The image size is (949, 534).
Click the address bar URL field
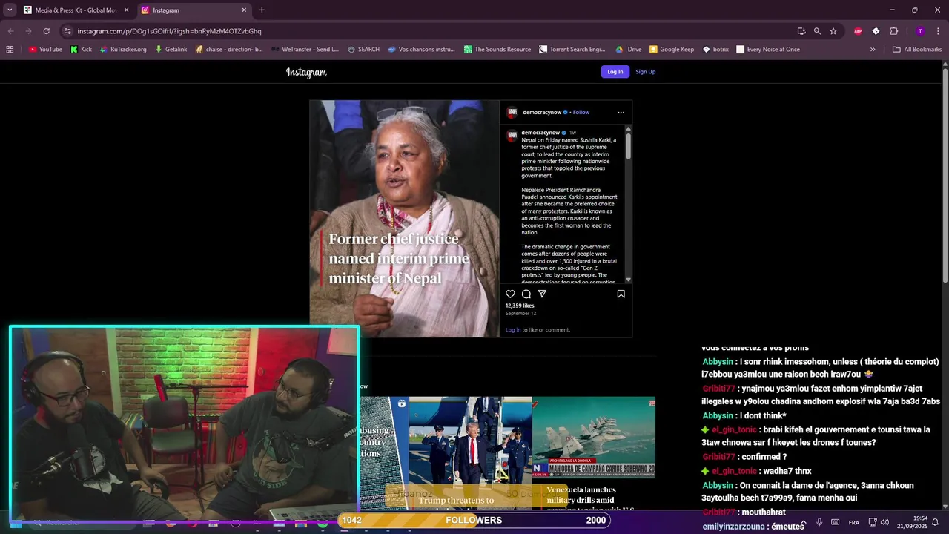(x=430, y=31)
